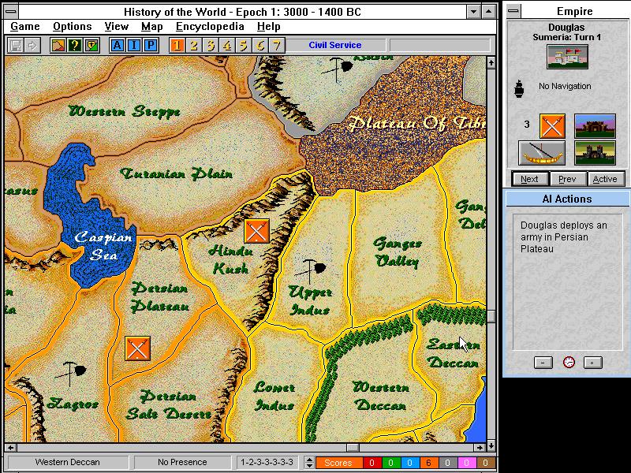The image size is (631, 473).
Task: Select epoch 7 toolbar button
Action: [x=277, y=46]
